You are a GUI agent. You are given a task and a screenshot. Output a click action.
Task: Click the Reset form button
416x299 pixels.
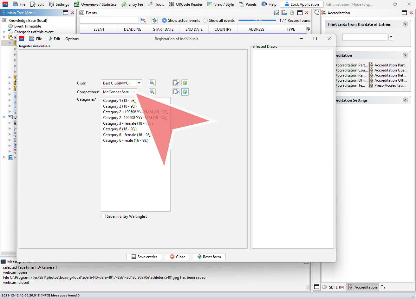pos(209,257)
